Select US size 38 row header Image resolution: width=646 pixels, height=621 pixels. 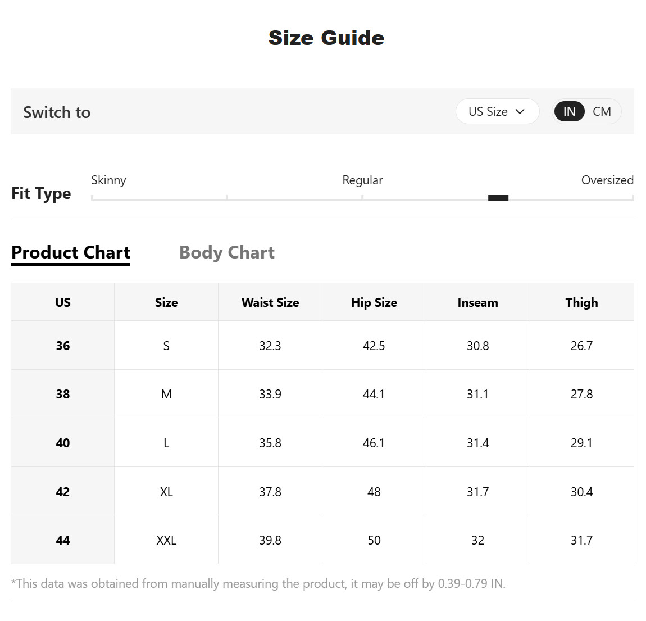click(62, 394)
